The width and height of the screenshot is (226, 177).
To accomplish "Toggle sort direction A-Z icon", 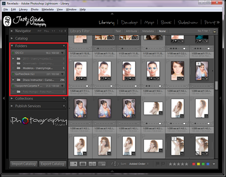I will tap(115, 164).
